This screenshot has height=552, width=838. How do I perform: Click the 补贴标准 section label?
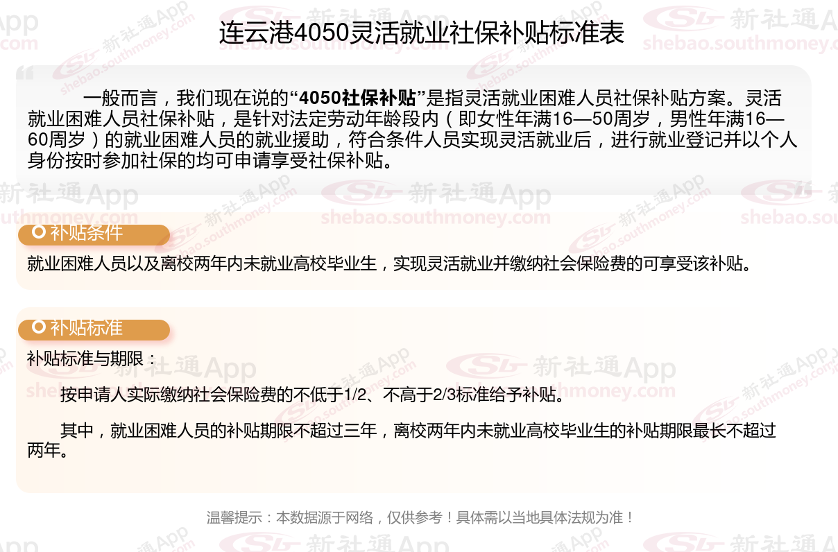click(87, 329)
